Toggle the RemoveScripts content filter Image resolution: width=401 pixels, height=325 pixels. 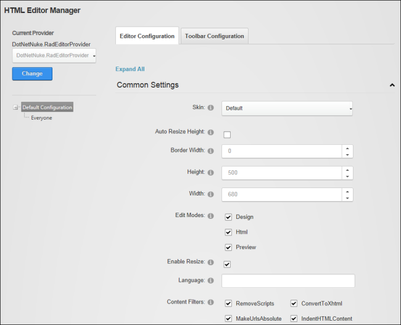coord(228,303)
